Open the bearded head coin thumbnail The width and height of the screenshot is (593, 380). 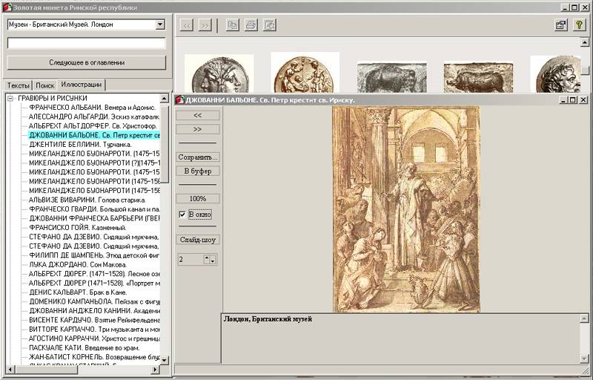pos(555,74)
